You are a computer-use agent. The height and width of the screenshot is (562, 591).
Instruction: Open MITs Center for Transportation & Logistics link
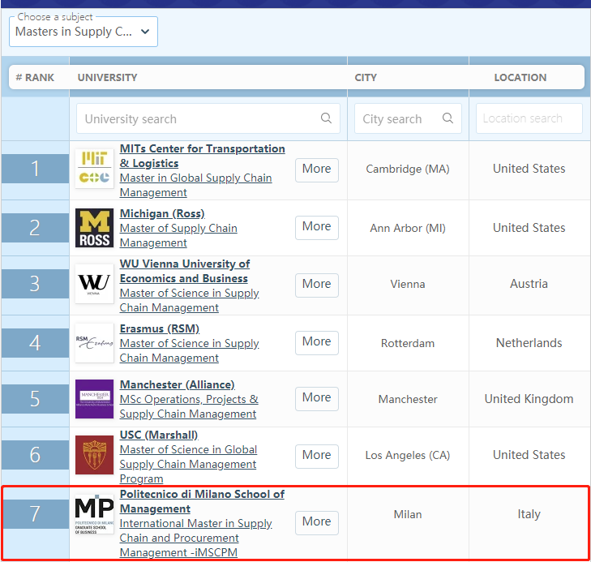[x=202, y=156]
